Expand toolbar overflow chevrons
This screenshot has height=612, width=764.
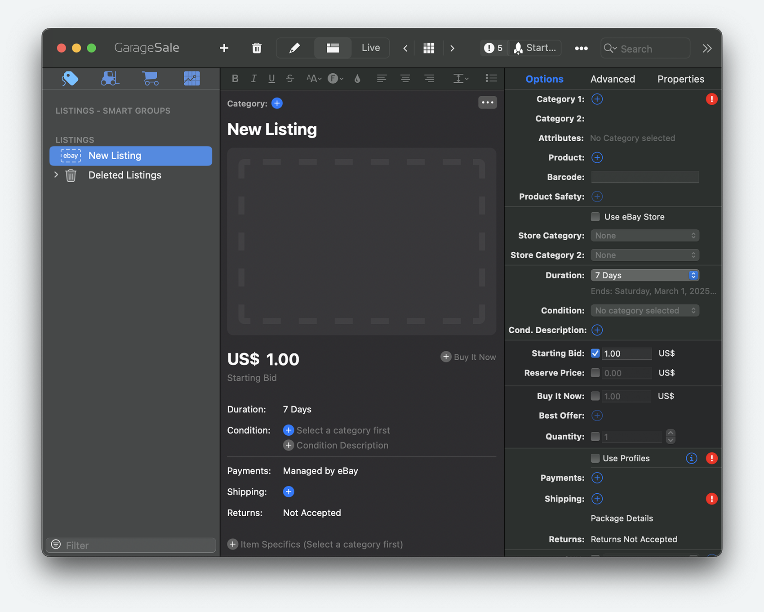coord(707,48)
